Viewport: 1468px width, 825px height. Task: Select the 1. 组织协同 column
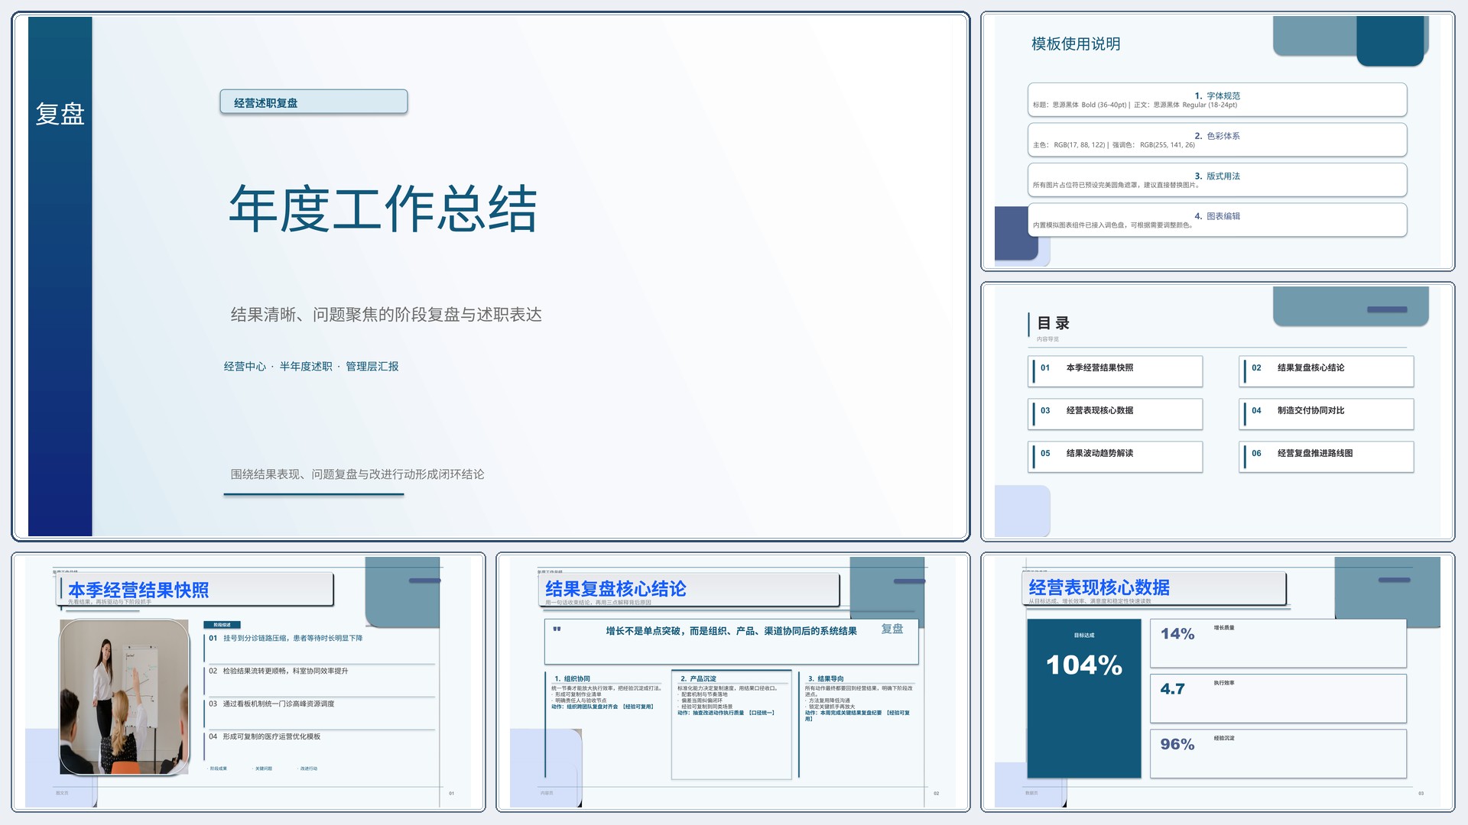604,724
